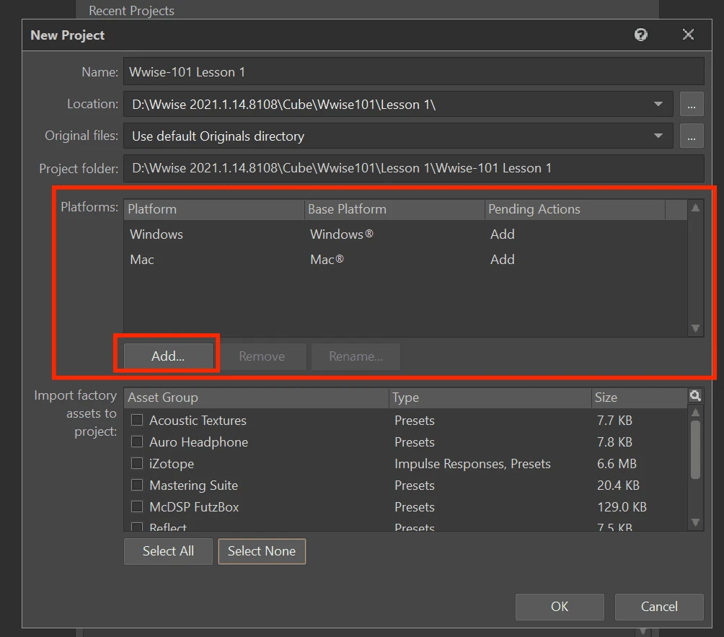The width and height of the screenshot is (724, 637).
Task: Click the Pending Actions column header
Action: pyautogui.click(x=575, y=209)
